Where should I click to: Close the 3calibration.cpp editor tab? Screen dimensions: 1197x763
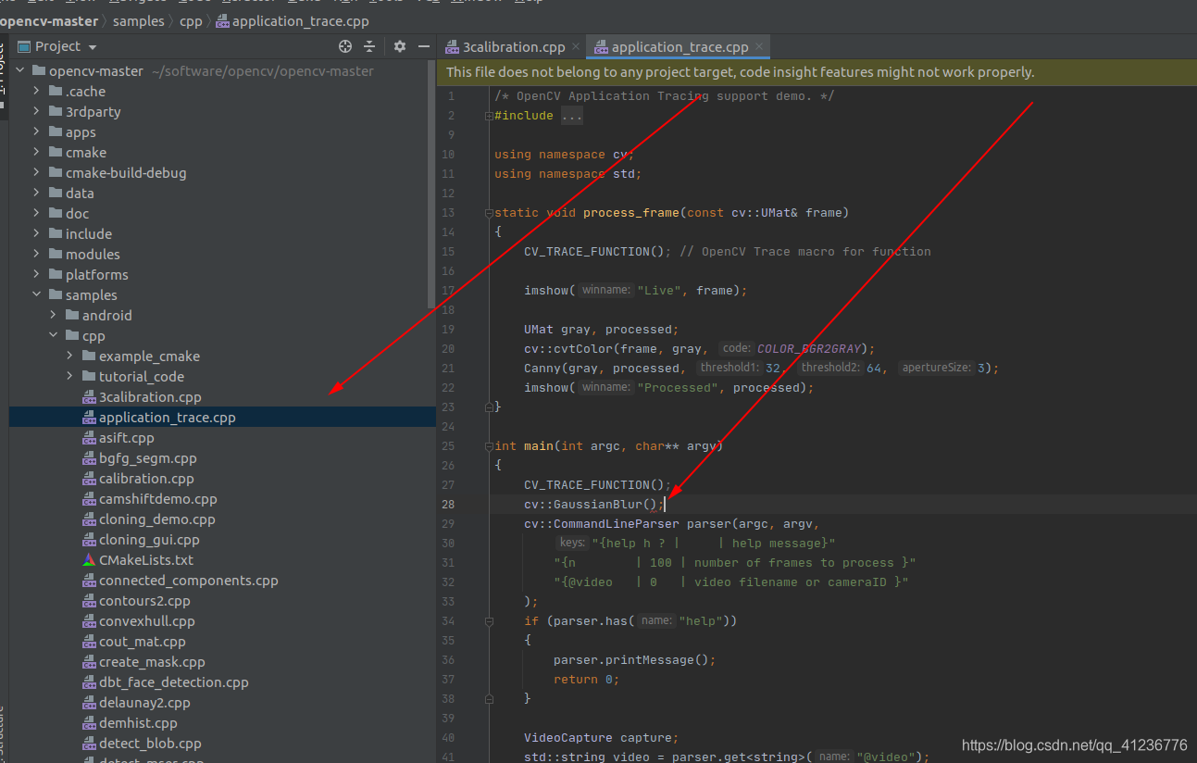(x=575, y=47)
